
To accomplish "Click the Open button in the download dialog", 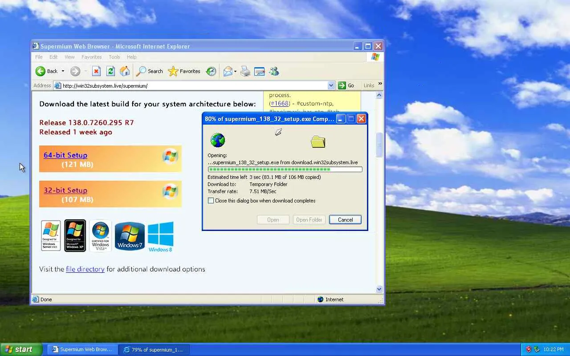I will point(273,220).
